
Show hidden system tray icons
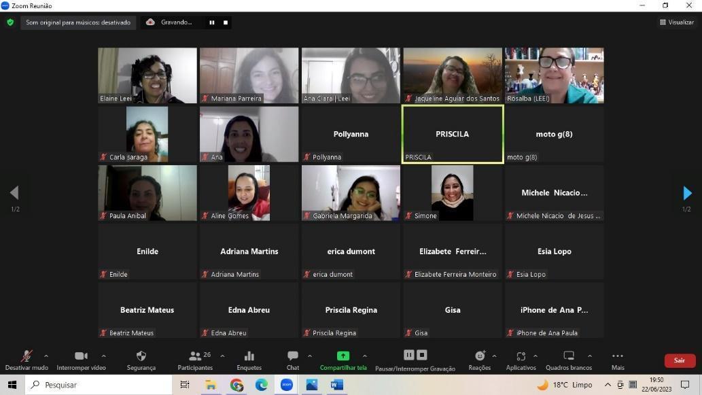(608, 385)
